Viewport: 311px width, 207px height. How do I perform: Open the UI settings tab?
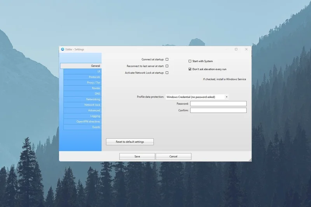click(x=82, y=71)
